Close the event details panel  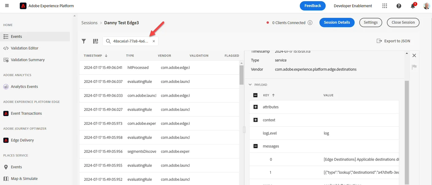(414, 55)
